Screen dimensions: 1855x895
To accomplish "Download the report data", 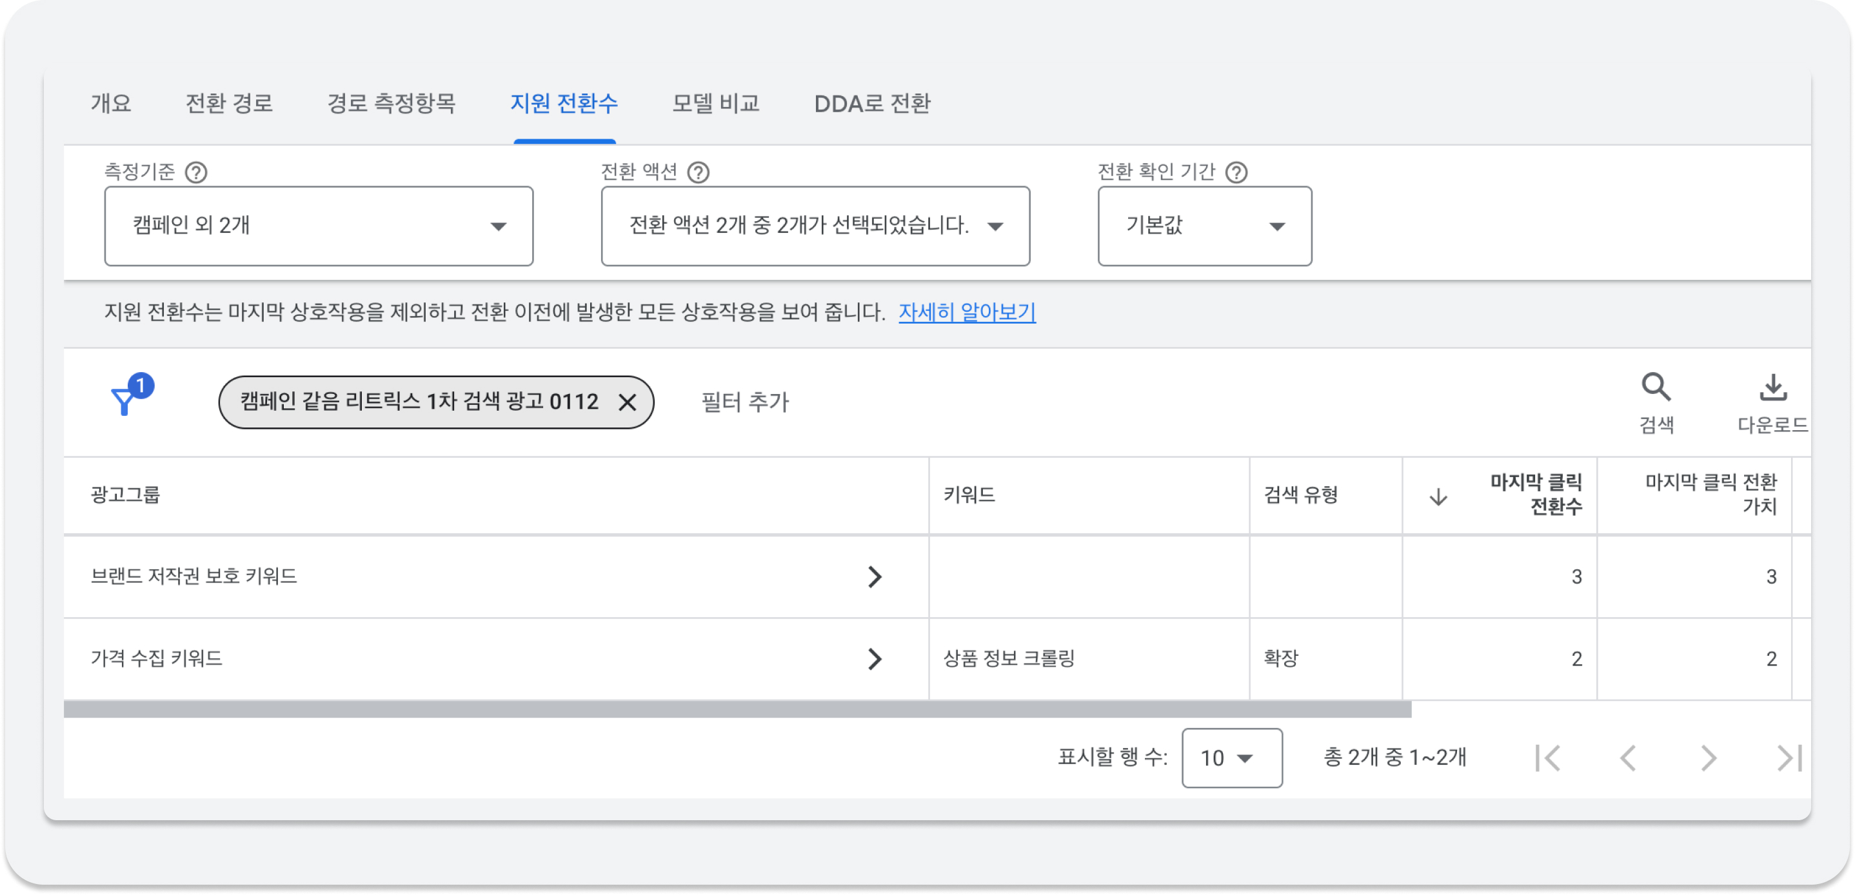I will tap(1773, 389).
